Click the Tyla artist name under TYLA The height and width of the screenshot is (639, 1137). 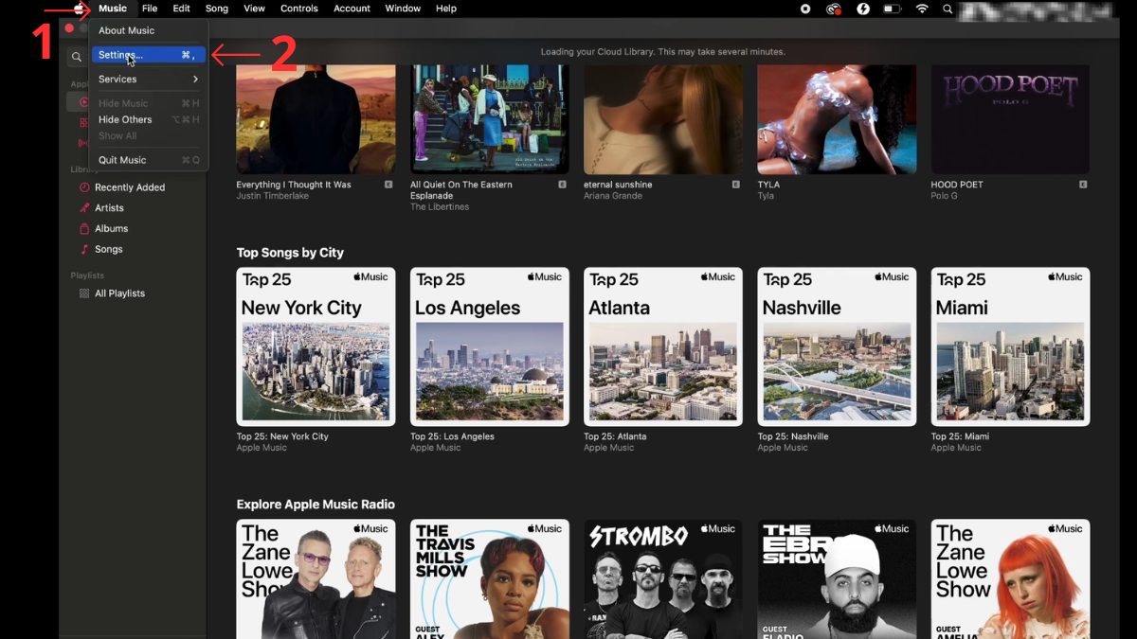click(766, 196)
